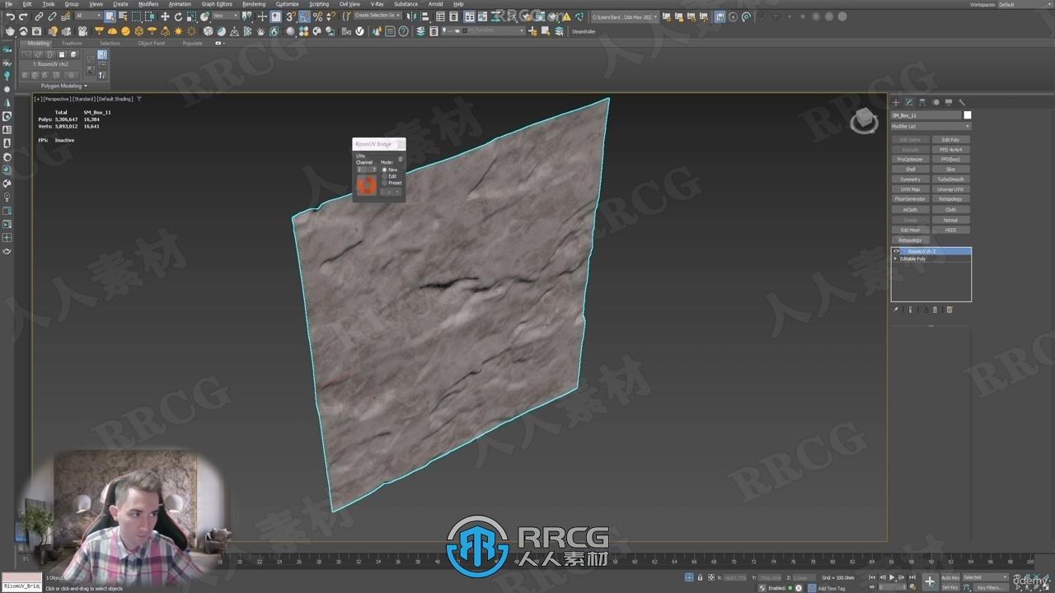Screen dimensions: 1055x593
Task: Open the Create tab plus icon
Action: [x=896, y=102]
